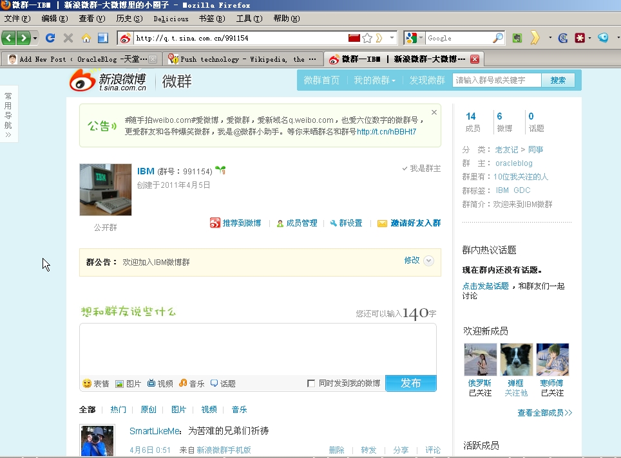Click the red flag icon in address bar

(354, 38)
